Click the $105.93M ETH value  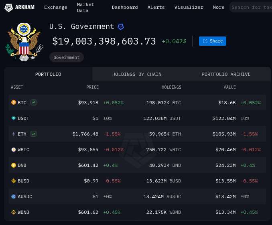tap(224, 134)
